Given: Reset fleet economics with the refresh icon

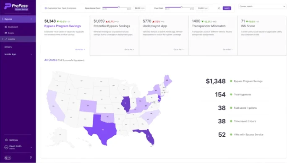Looking at the screenshot, I should pyautogui.click(x=219, y=8).
